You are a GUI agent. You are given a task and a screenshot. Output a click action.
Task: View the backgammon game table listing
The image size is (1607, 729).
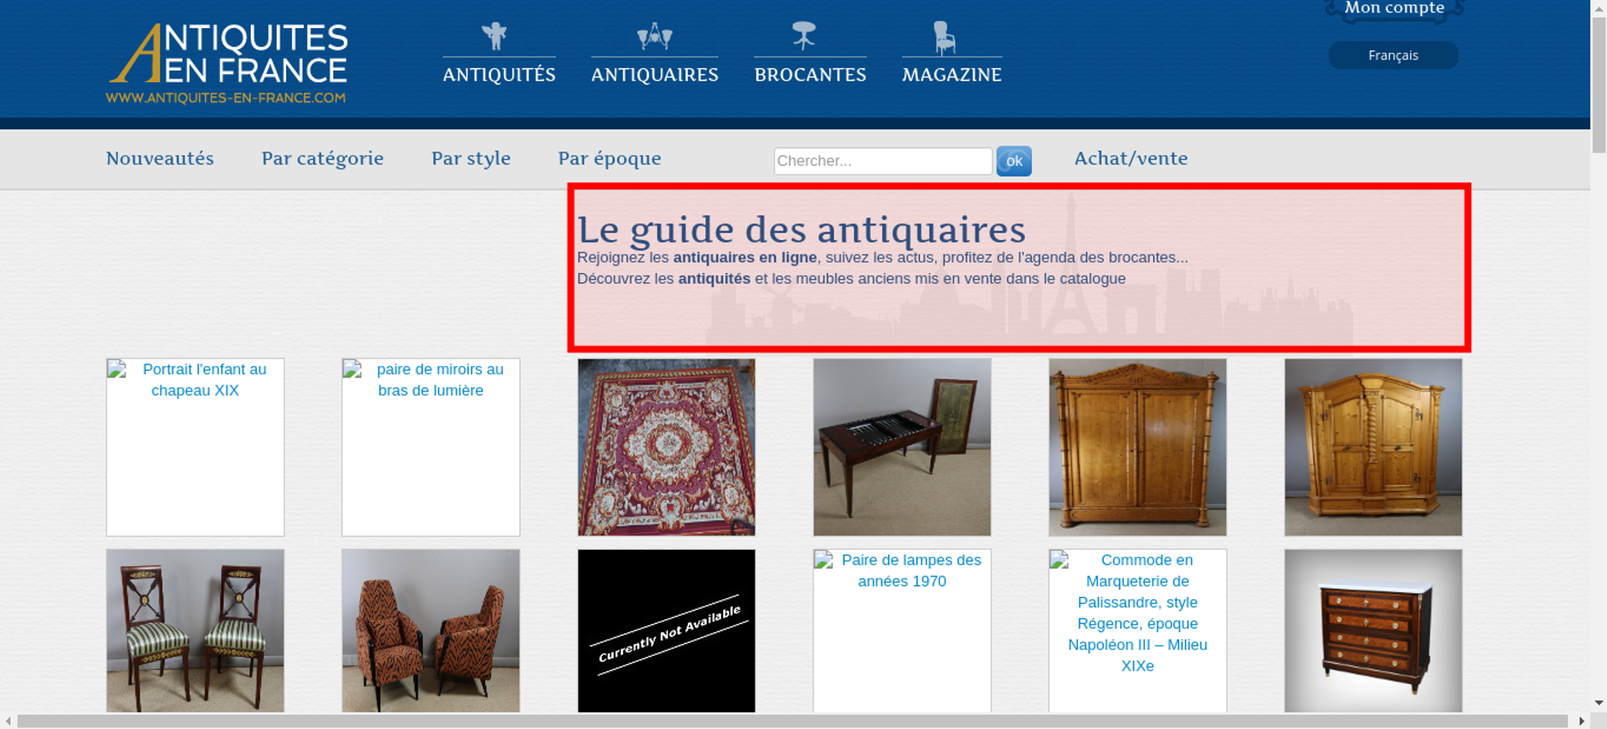click(902, 447)
